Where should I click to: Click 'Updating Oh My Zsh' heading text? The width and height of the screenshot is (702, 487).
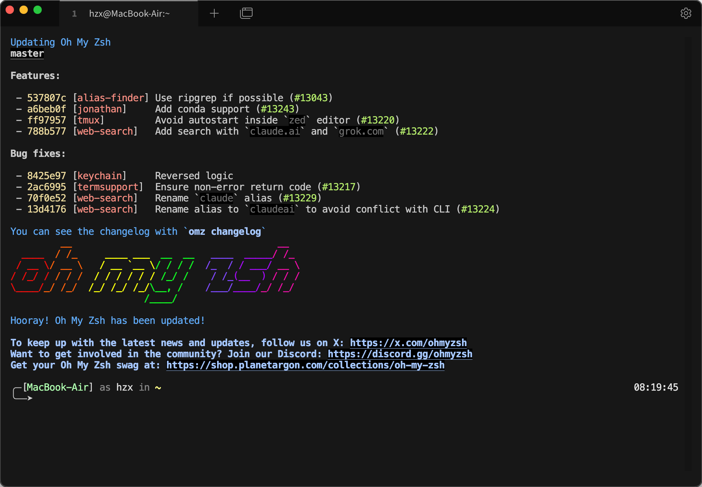pos(61,42)
